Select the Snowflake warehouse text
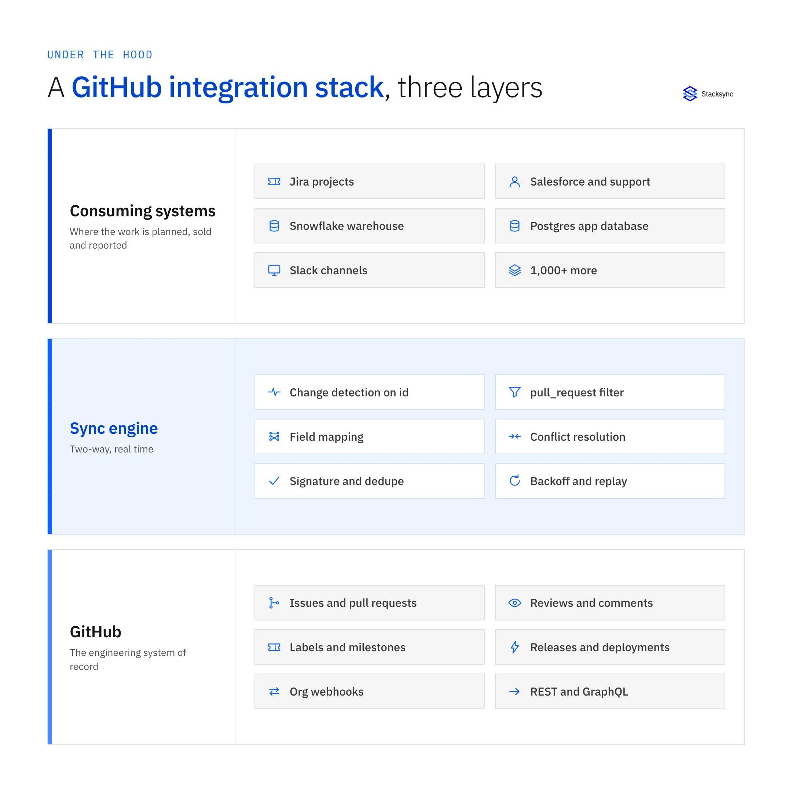 coord(347,226)
